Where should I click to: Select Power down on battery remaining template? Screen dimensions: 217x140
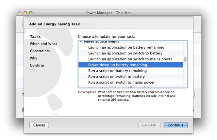pos(131,65)
